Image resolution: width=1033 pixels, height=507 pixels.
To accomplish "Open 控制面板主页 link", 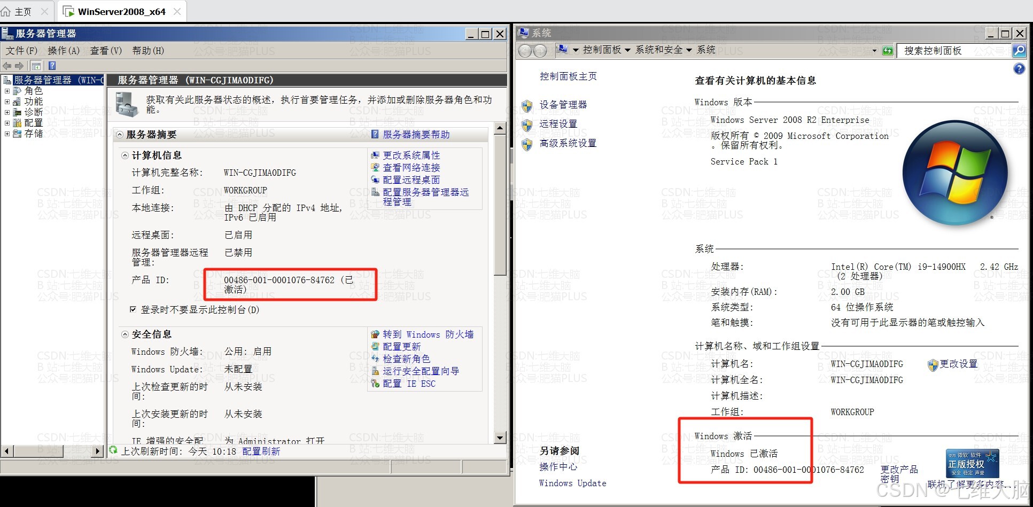I will pos(568,76).
